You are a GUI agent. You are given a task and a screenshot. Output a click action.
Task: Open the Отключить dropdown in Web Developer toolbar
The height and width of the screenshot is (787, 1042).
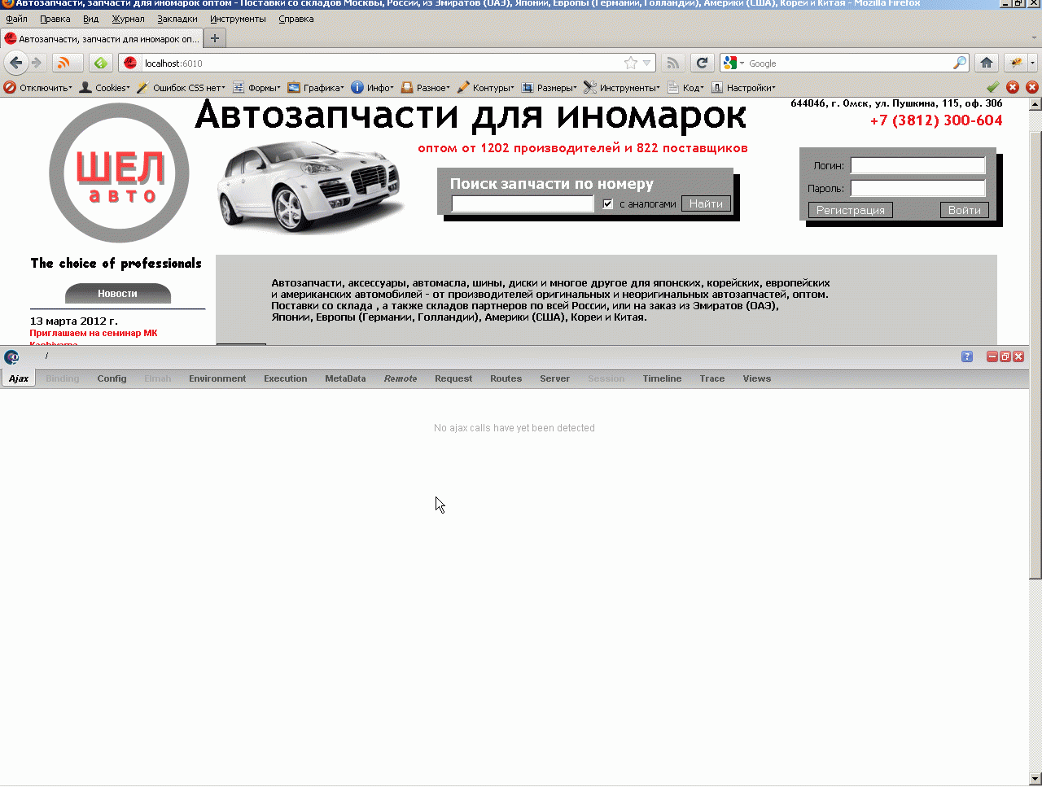pyautogui.click(x=38, y=87)
